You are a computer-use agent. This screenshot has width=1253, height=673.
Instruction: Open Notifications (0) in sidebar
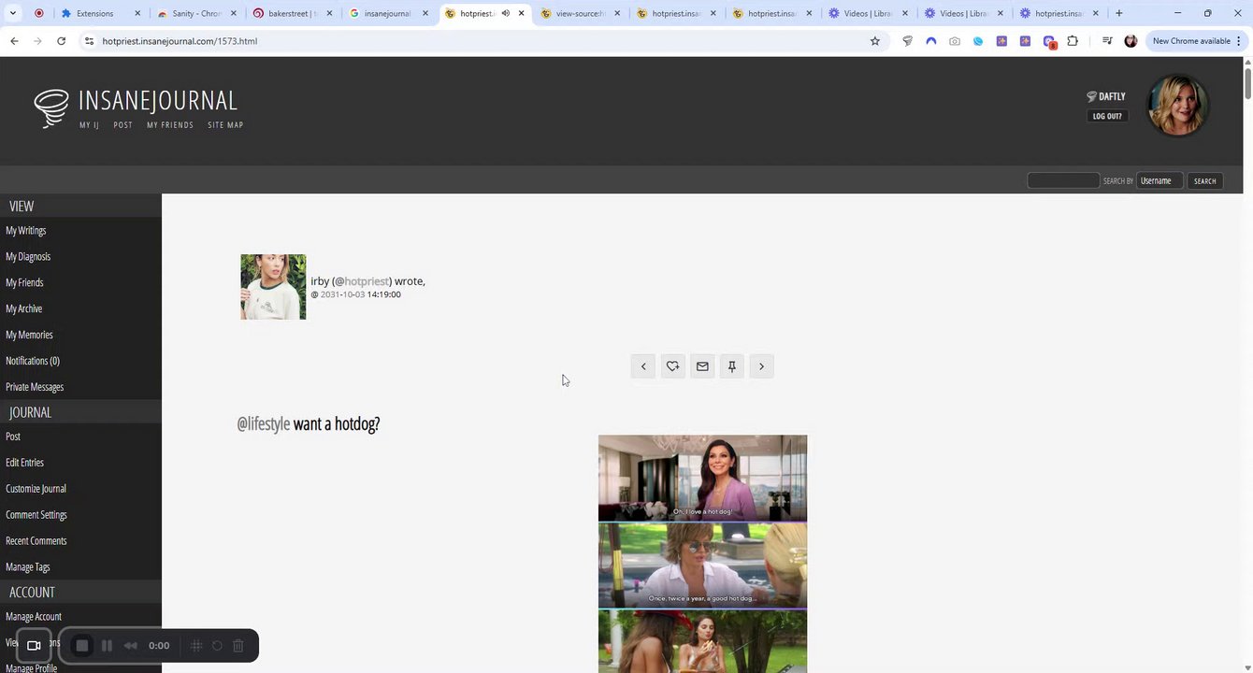pyautogui.click(x=33, y=361)
